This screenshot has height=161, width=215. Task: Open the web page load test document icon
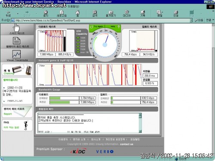coord(16,41)
